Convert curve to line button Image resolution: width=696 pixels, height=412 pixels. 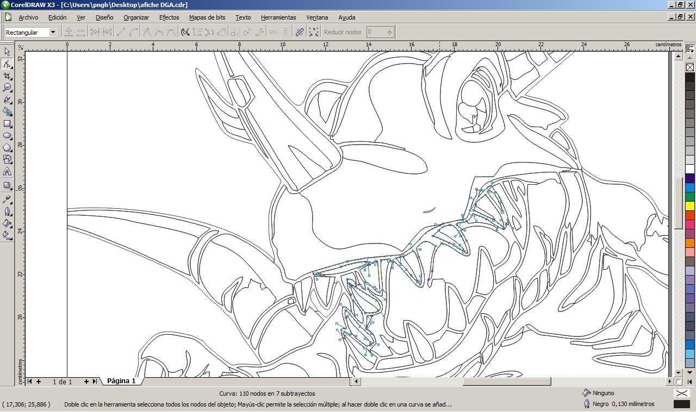tap(121, 32)
